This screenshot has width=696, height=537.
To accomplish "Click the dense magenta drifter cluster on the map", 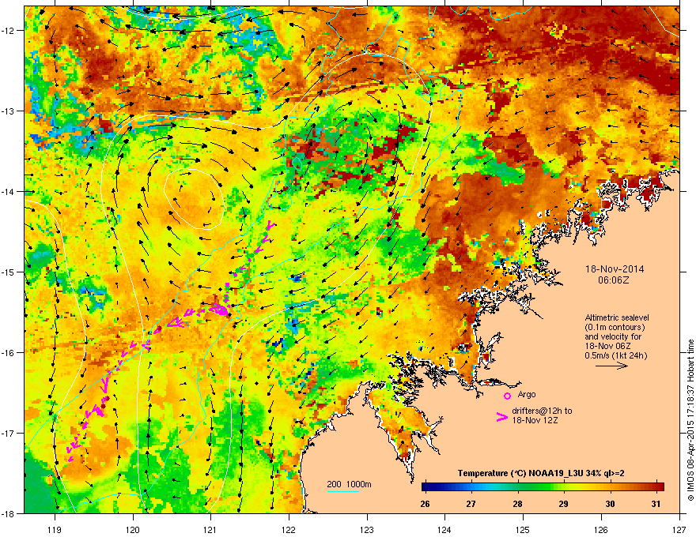I will [x=219, y=308].
